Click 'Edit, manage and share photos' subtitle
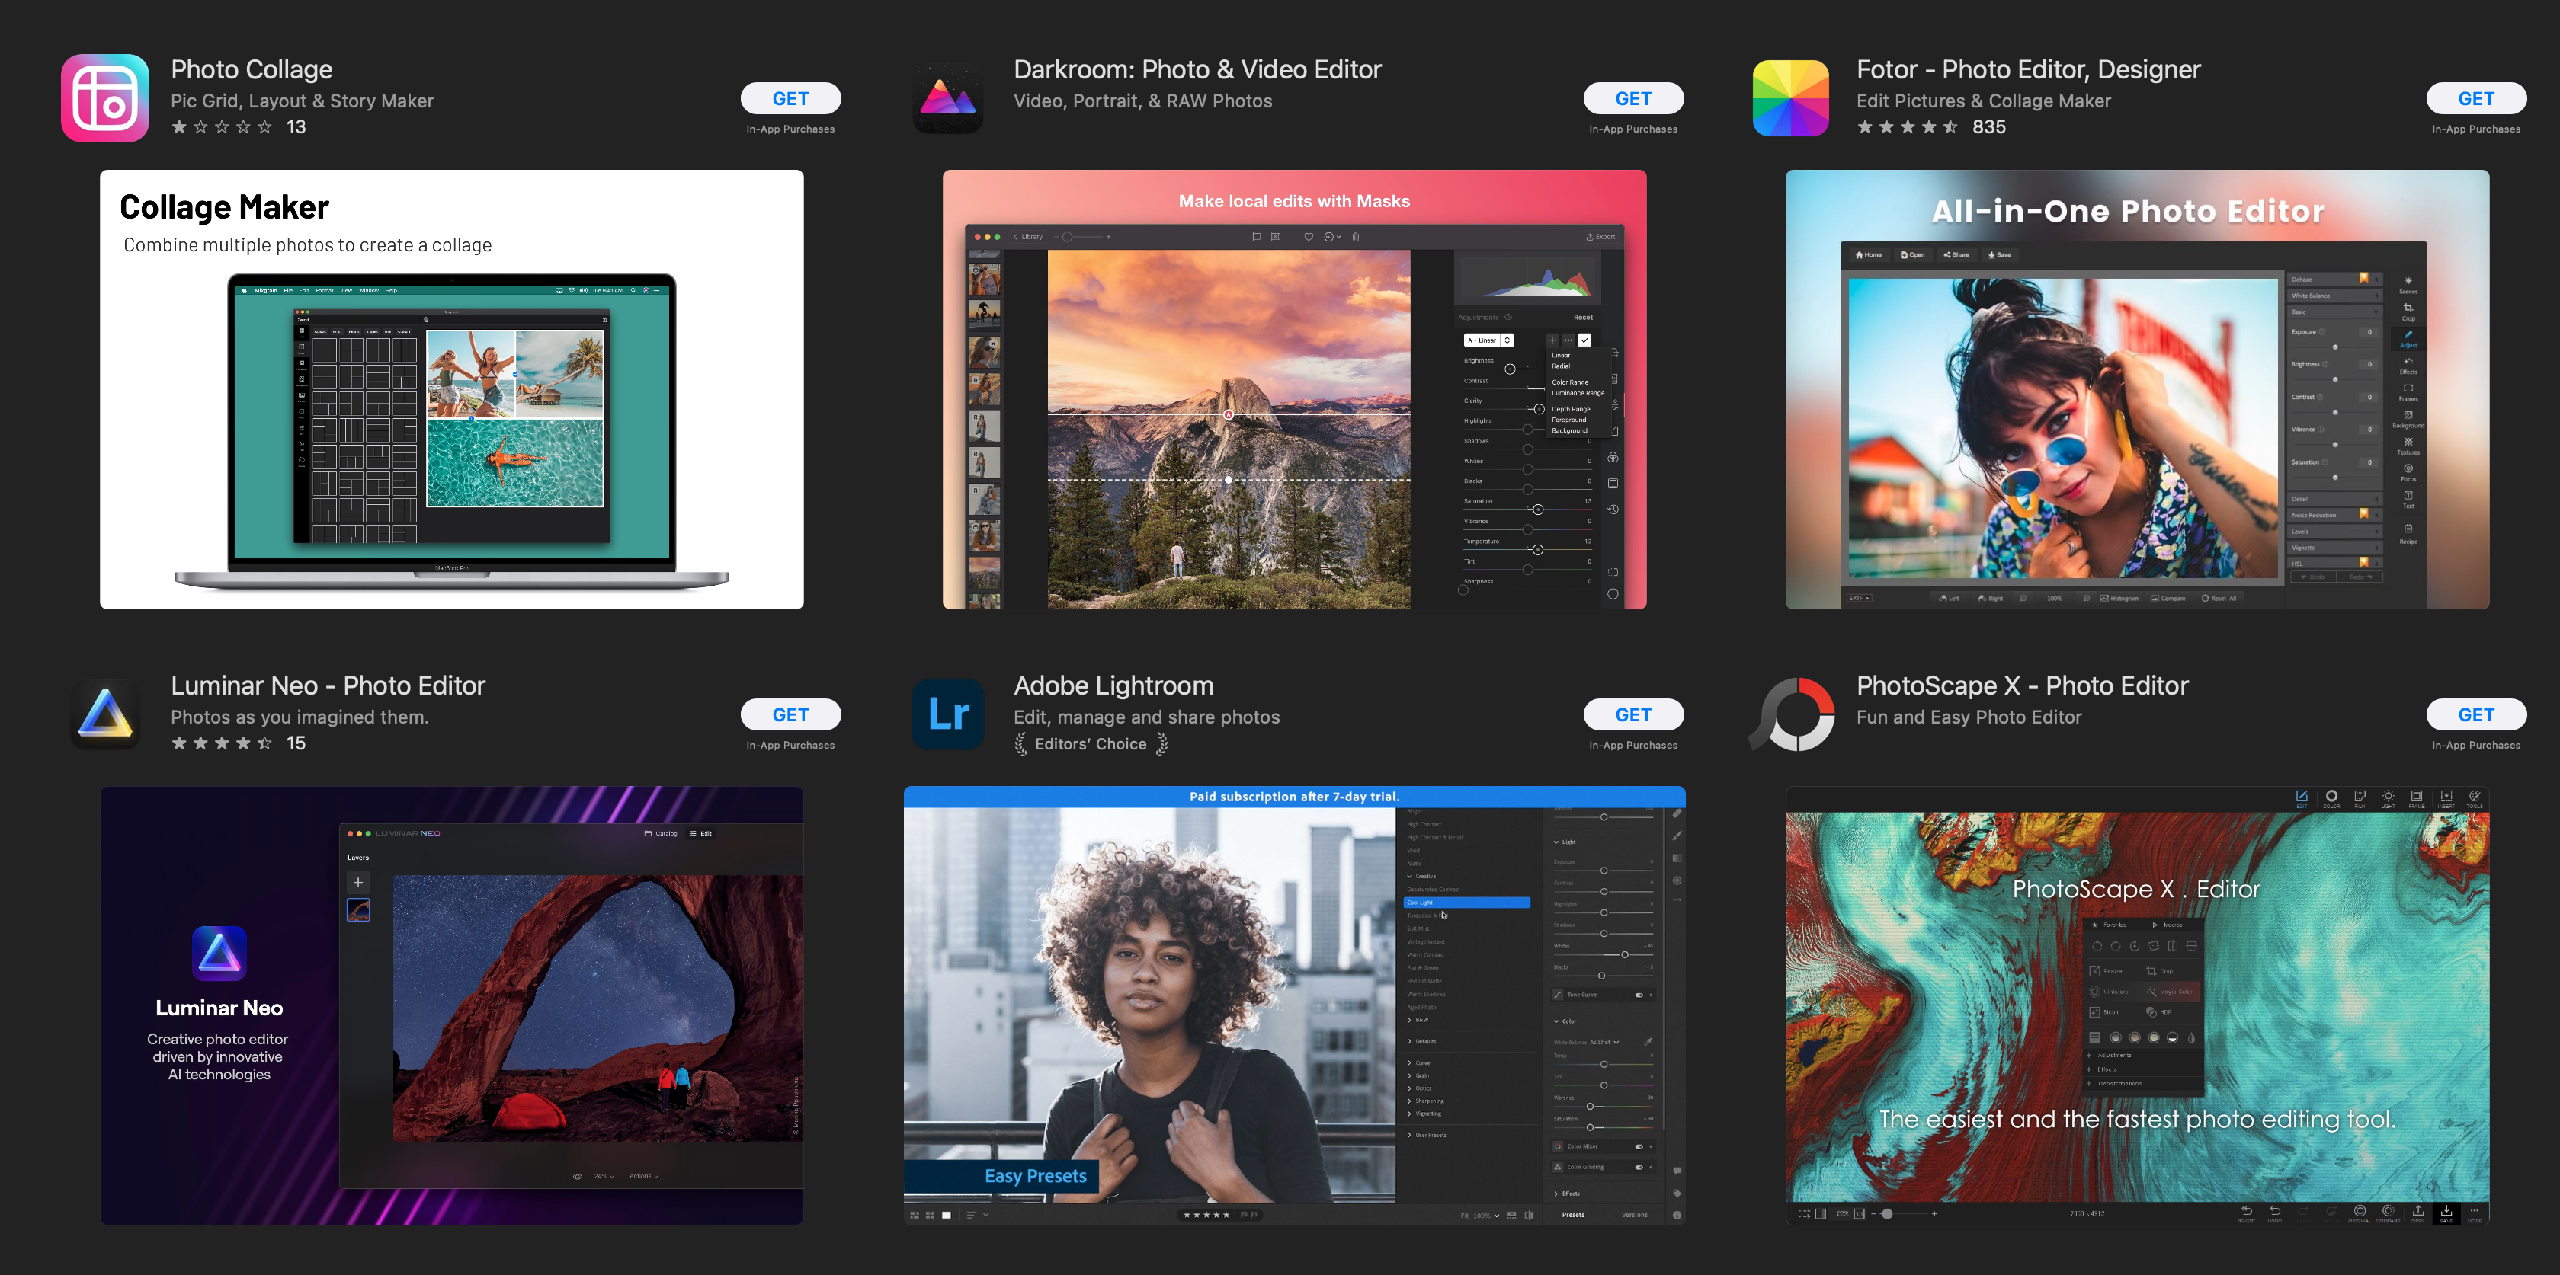Viewport: 2560px width, 1275px height. tap(1147, 717)
